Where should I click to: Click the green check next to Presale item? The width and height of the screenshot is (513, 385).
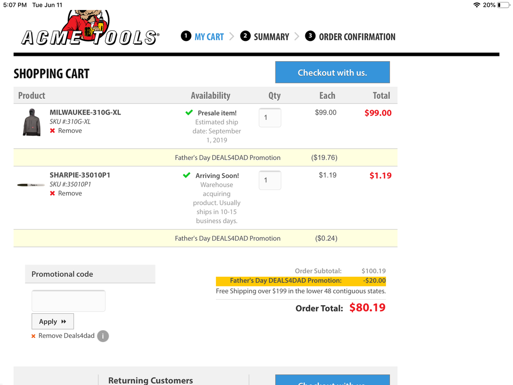pyautogui.click(x=189, y=113)
